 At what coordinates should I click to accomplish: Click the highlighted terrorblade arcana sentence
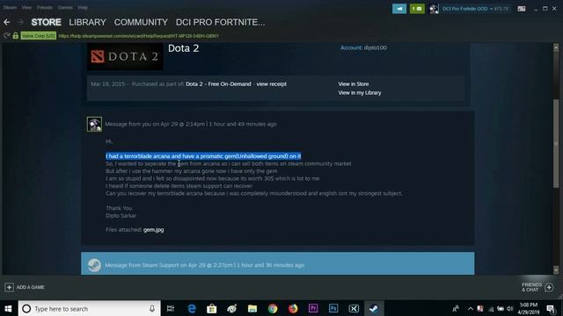pyautogui.click(x=203, y=156)
